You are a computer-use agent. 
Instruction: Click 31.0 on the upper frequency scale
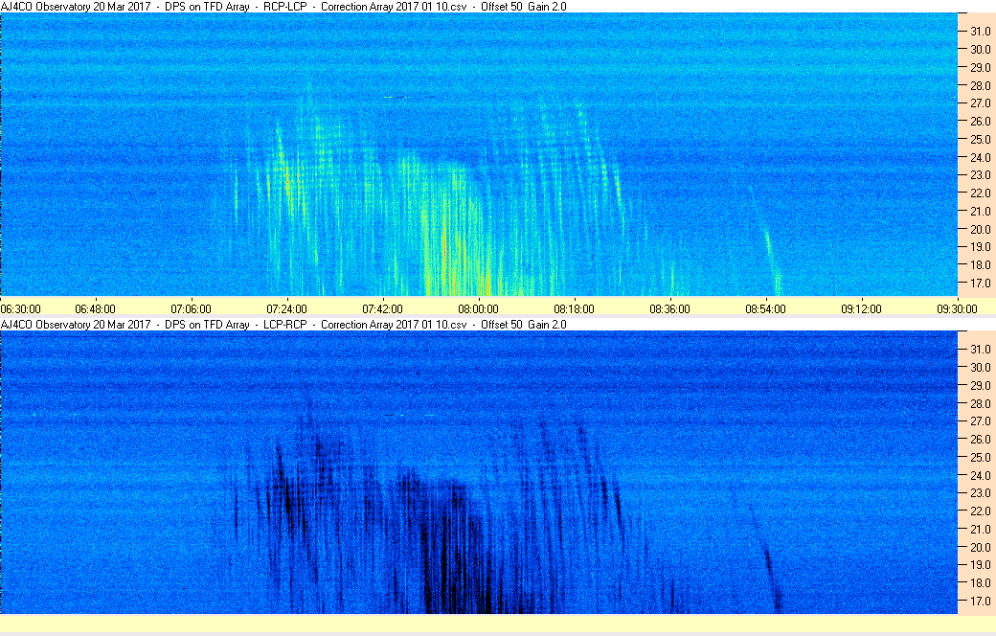pos(980,32)
